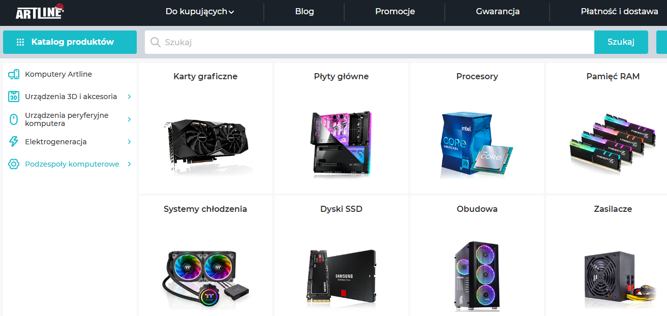Open the Karty graficzne graphics card thumbnail
667x316 pixels.
[x=205, y=144]
